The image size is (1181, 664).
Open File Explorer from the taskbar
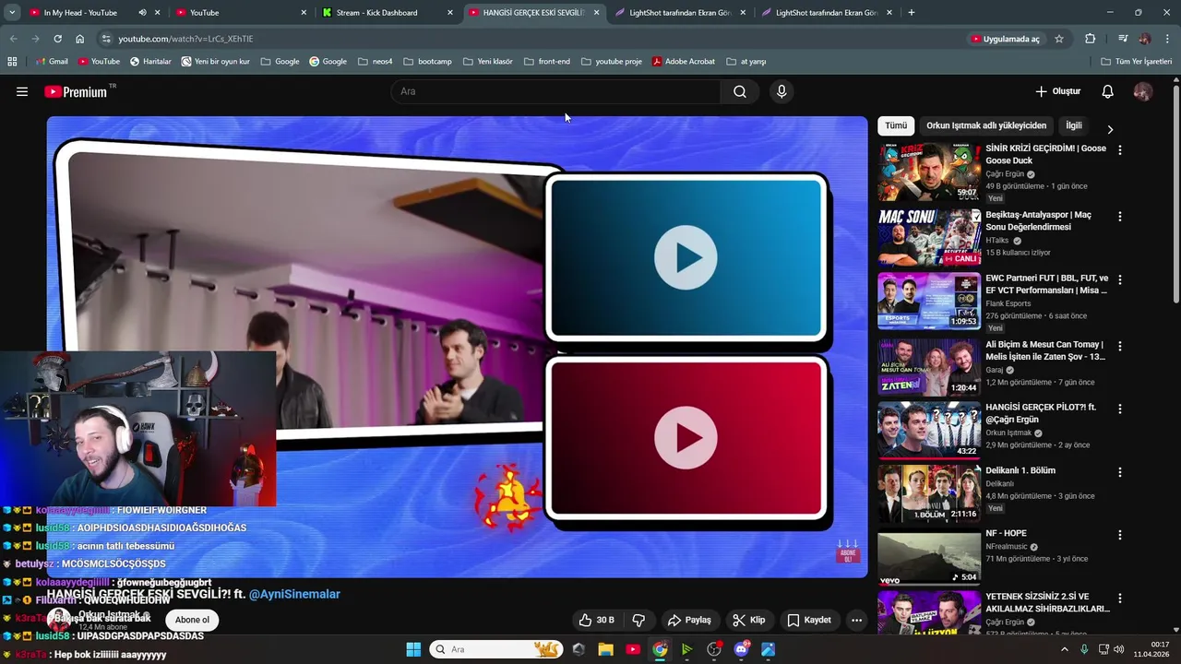(x=605, y=649)
